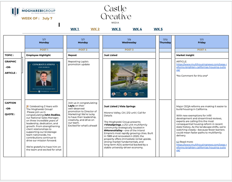Click the 'POST 4' label
The width and height of the screenshot is (232, 182).
[x=202, y=50]
